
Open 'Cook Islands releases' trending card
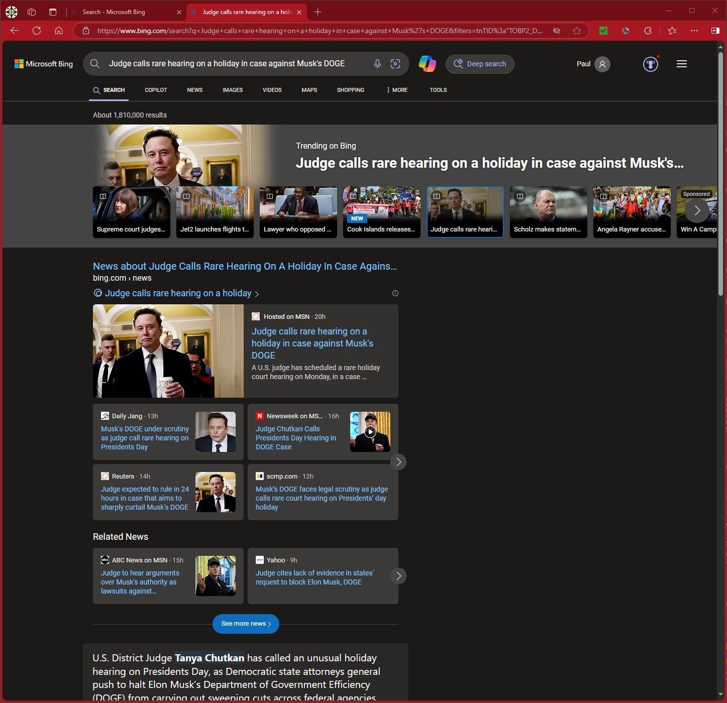click(x=382, y=212)
